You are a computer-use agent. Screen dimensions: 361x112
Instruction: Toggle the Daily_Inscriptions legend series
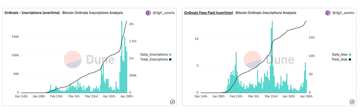(x=154, y=55)
